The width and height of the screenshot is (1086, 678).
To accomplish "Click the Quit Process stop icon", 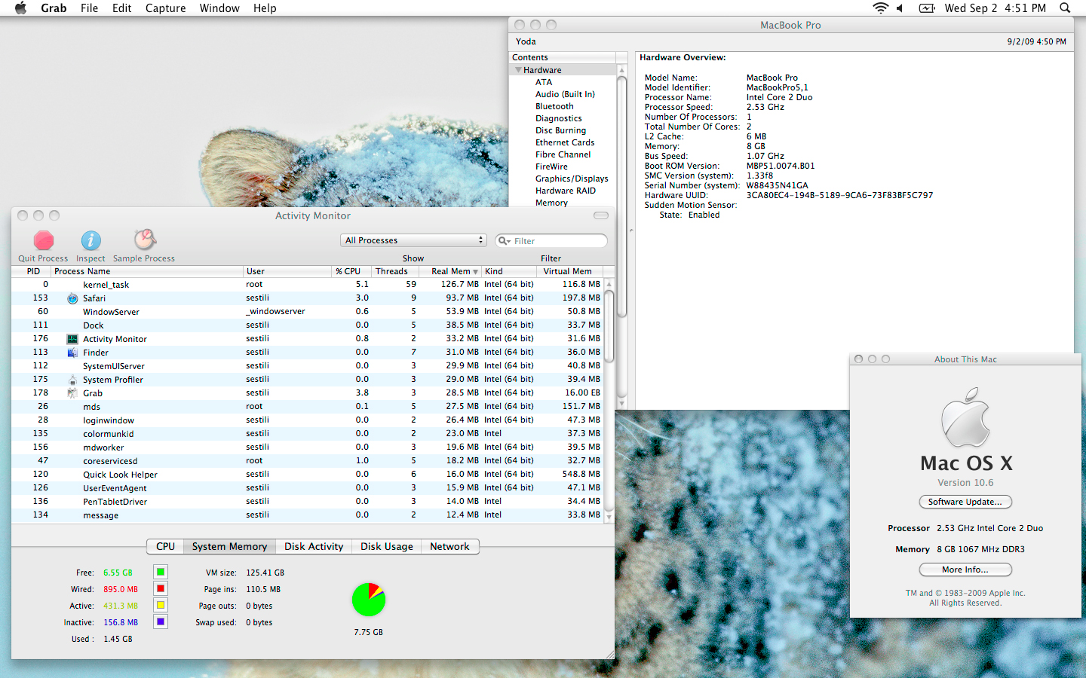I will pos(44,240).
